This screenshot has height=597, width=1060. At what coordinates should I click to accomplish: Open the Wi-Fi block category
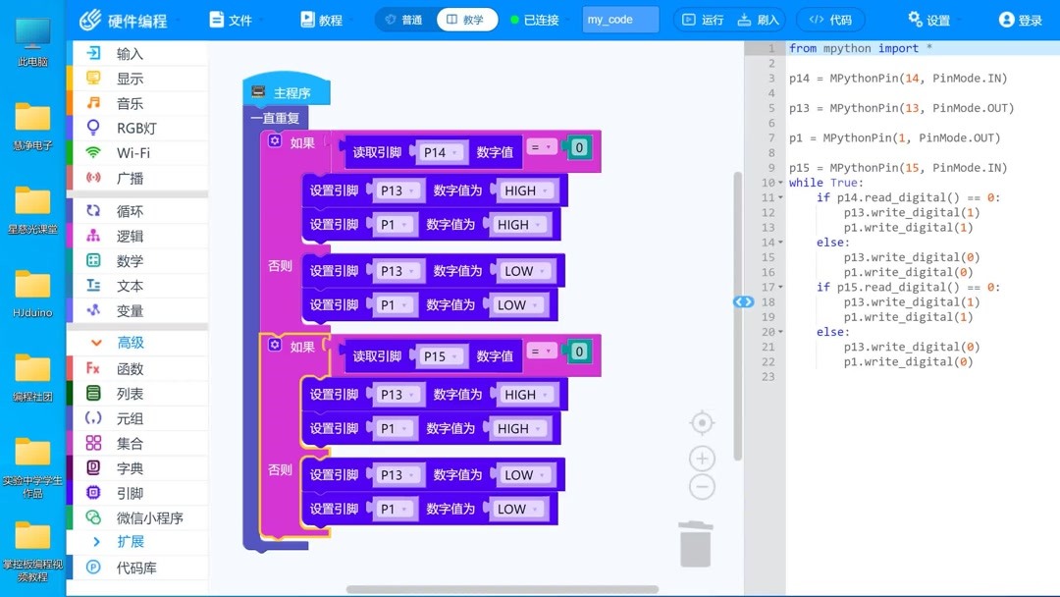132,152
